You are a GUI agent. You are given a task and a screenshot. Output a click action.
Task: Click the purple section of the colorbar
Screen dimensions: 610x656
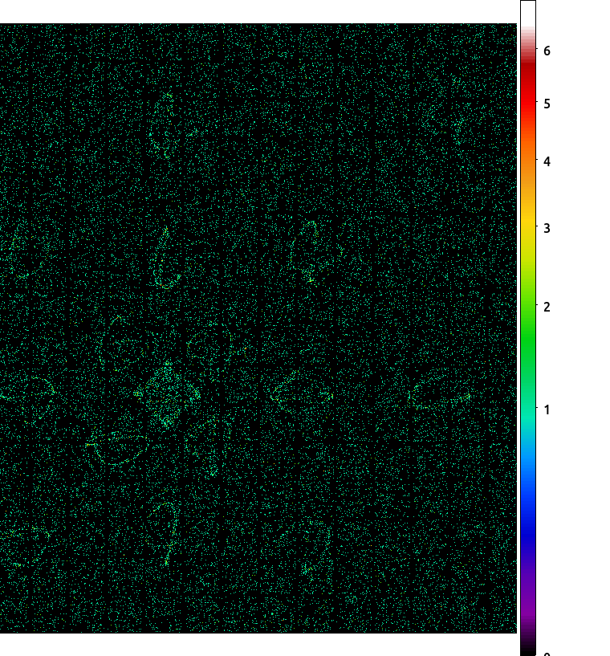pyautogui.click(x=528, y=594)
